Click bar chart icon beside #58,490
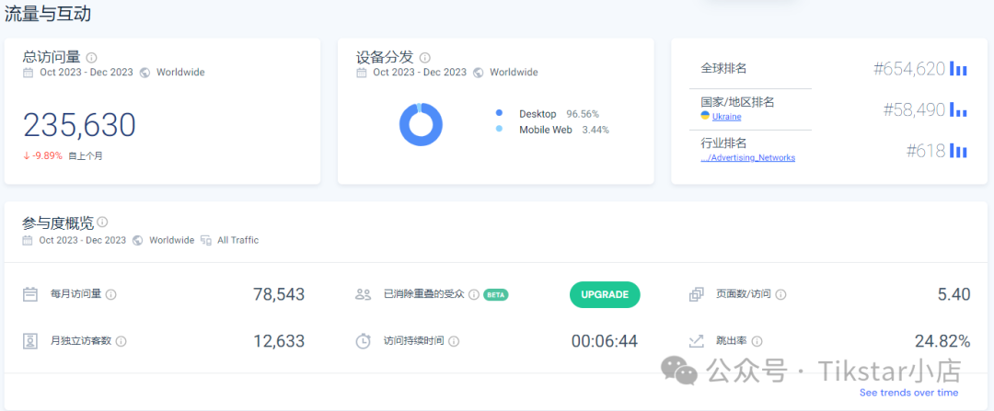Screen dimensions: 994x411 (x=958, y=110)
